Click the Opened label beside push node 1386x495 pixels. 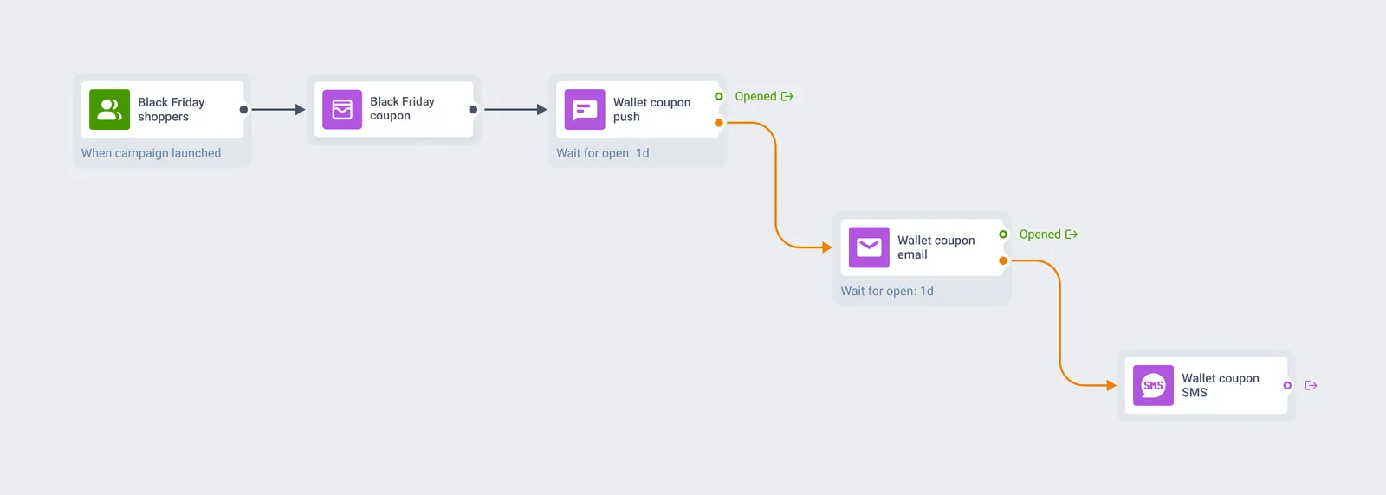click(755, 96)
